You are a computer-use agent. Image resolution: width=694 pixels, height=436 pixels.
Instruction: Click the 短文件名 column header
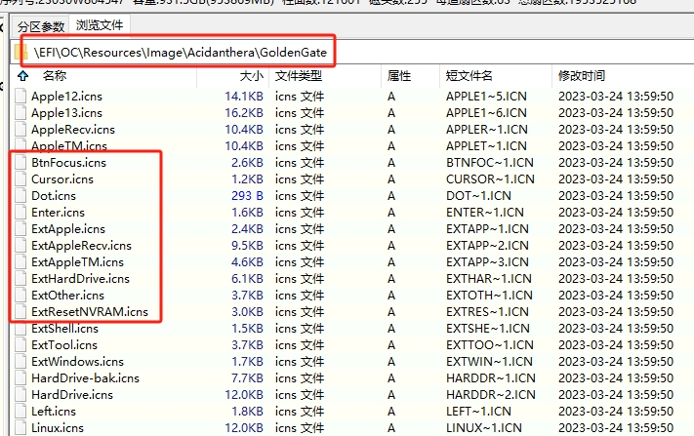coord(469,75)
